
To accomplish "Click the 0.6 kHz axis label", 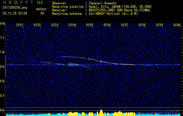I will pos(2,110).
